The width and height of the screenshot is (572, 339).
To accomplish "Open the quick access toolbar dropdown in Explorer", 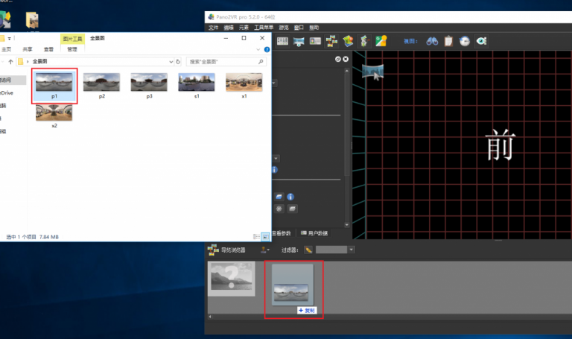I will [10, 38].
